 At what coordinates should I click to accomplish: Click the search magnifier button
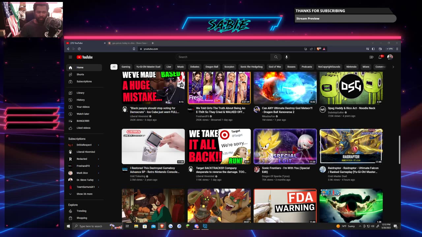276,57
